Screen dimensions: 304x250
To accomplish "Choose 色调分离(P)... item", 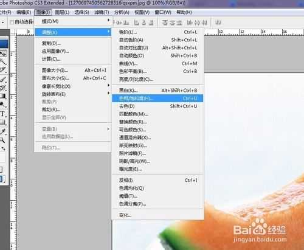I will tap(157, 204).
